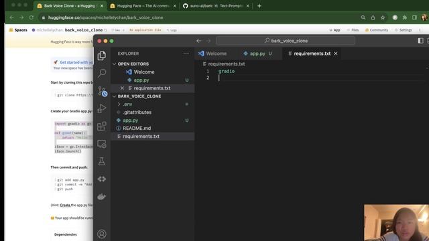429x241 pixels.
Task: Click the word gradio on line 1
Action: pos(227,71)
